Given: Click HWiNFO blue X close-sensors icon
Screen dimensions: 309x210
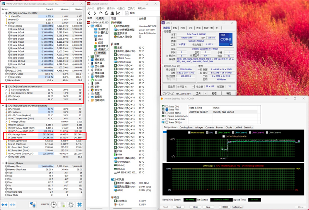Looking at the screenshot, I should tap(80, 205).
